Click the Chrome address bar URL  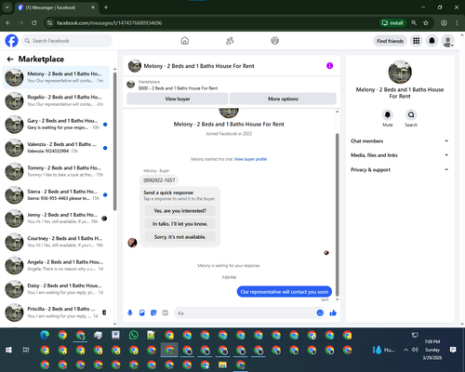coord(109,23)
